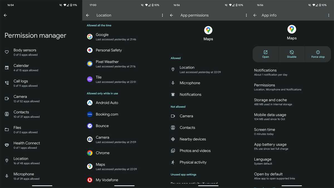Image resolution: width=334 pixels, height=188 pixels.
Task: Open Location permission for Maps app
Action: click(208, 69)
